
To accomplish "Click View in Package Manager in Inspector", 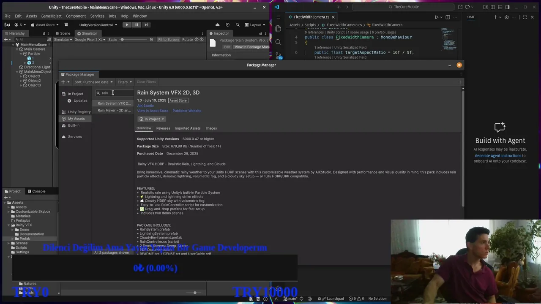I will pos(251,47).
